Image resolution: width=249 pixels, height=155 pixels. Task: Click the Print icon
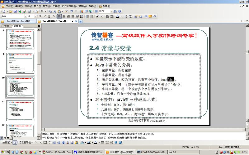click(30, 11)
